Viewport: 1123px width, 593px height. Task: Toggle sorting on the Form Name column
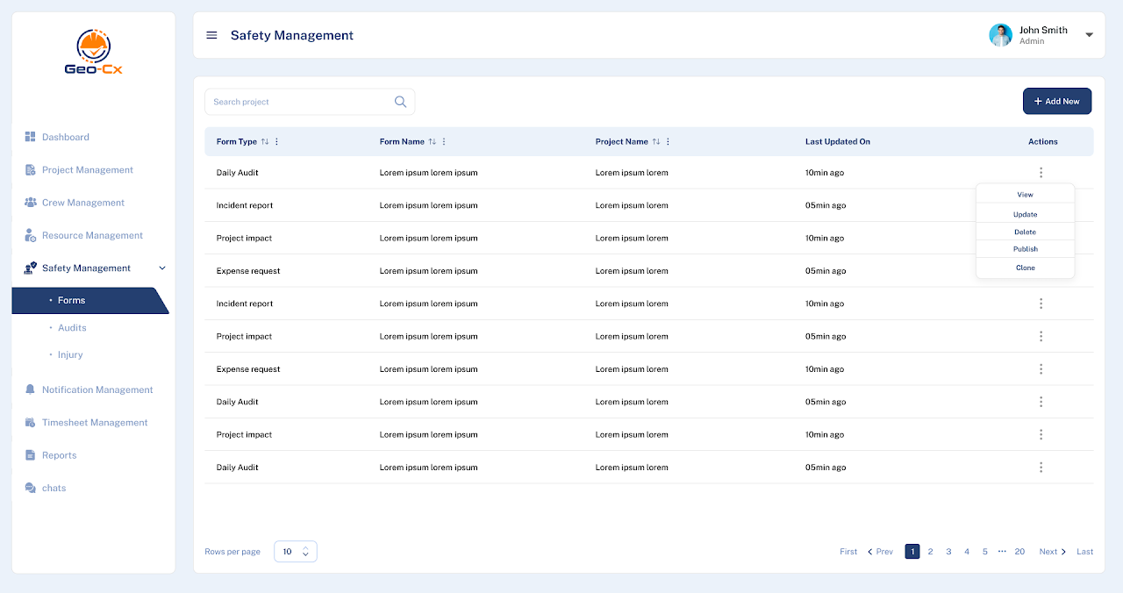(x=431, y=141)
